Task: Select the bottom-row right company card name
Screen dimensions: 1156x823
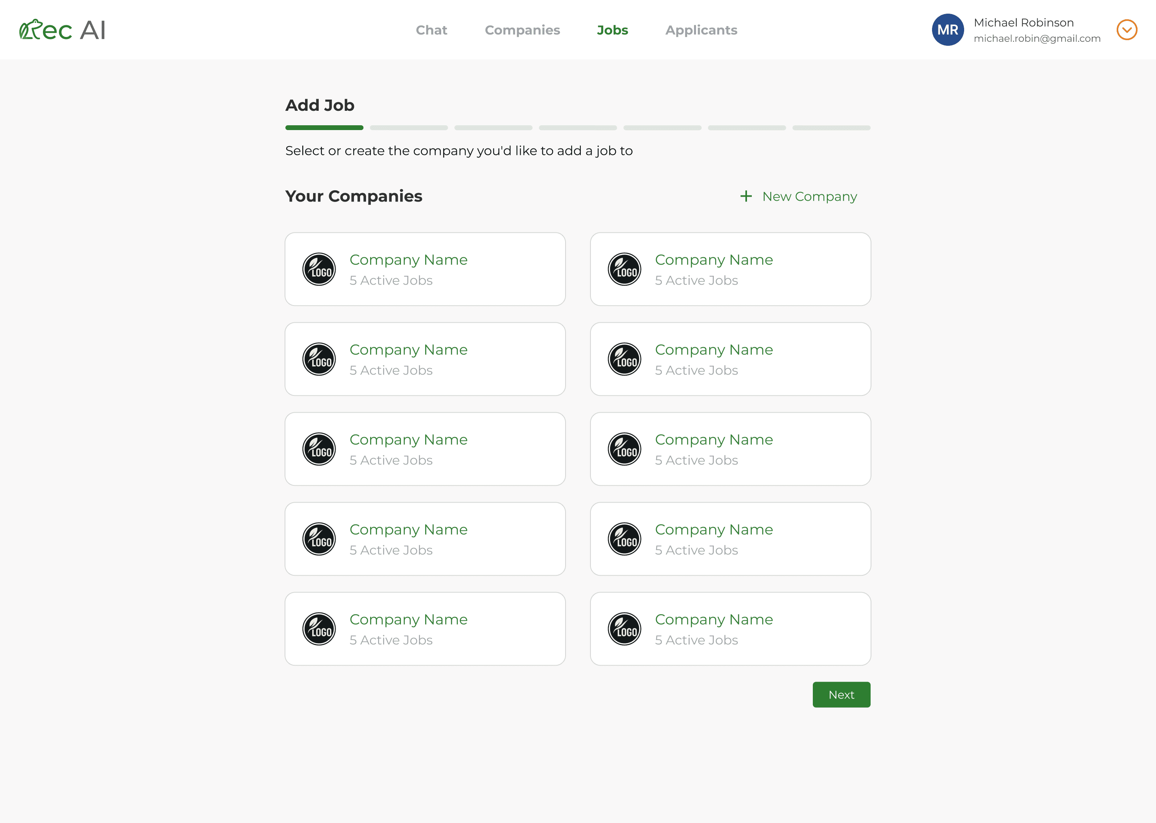Action: [714, 619]
